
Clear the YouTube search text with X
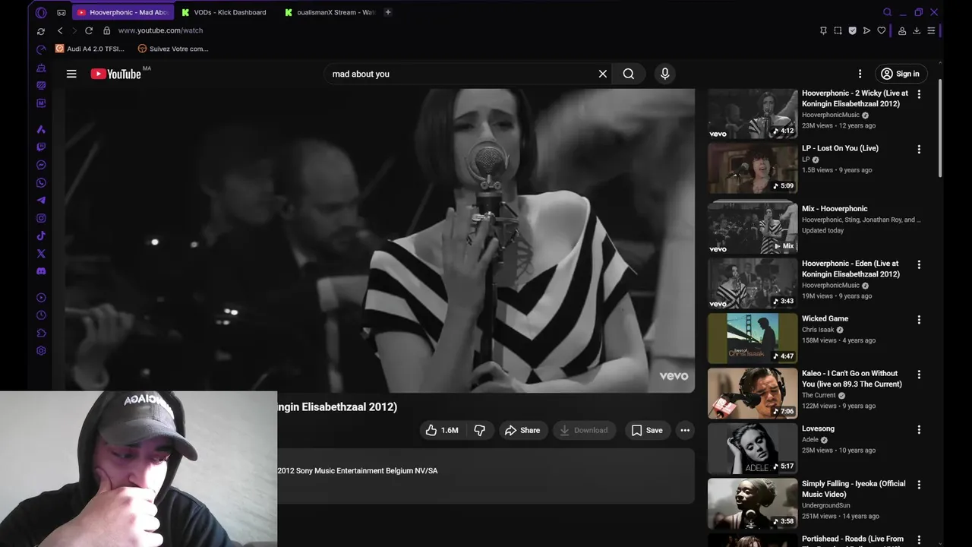[602, 74]
